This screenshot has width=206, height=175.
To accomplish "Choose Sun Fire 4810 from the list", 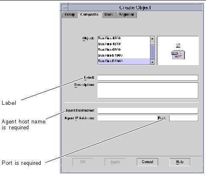I will coord(124,44).
